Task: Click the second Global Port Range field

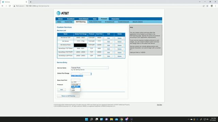Action: coord(87,74)
